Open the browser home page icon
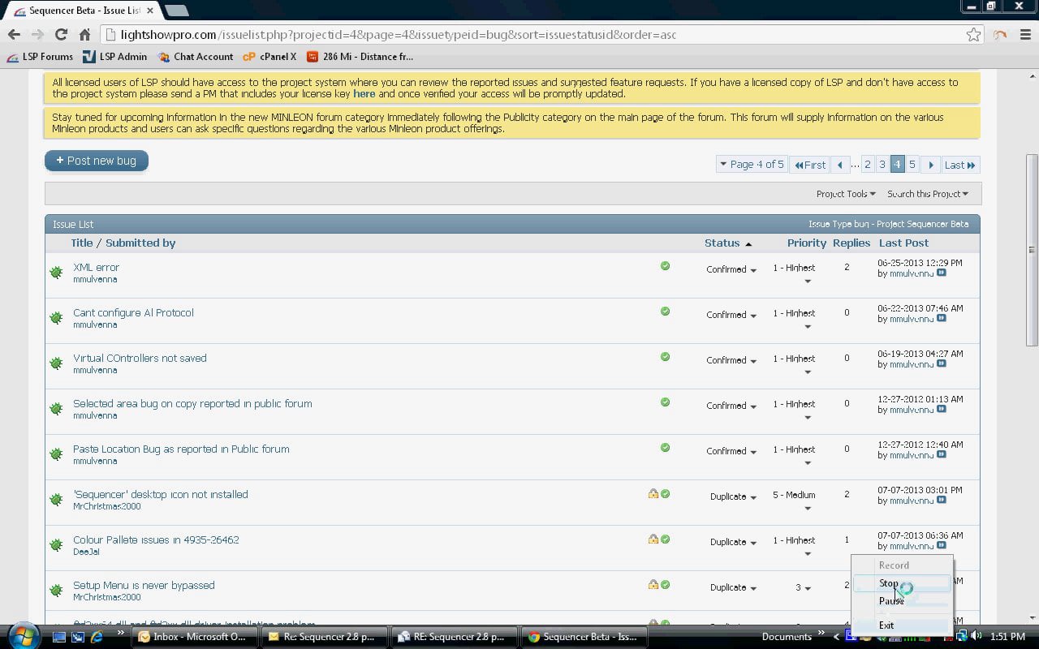Image resolution: width=1039 pixels, height=649 pixels. pyautogui.click(x=84, y=35)
